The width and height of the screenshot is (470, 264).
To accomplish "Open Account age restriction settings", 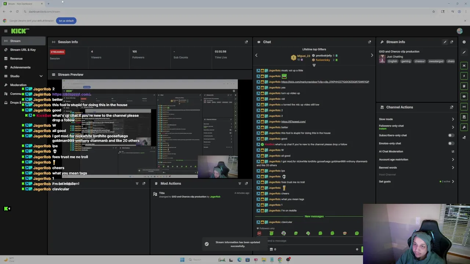I will pos(416,159).
